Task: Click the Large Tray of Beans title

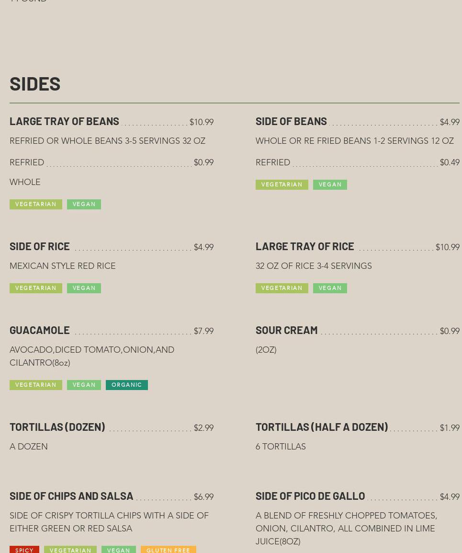Action: (x=64, y=121)
